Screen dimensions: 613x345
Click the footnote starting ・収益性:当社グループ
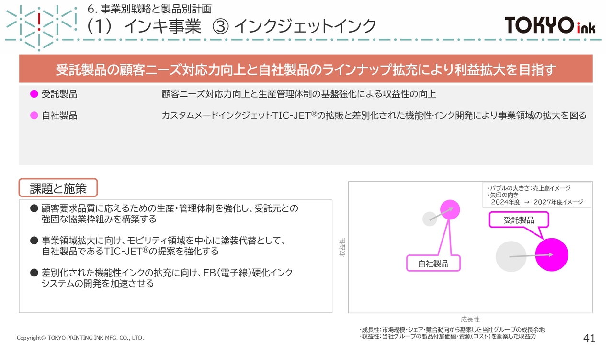[x=447, y=336]
